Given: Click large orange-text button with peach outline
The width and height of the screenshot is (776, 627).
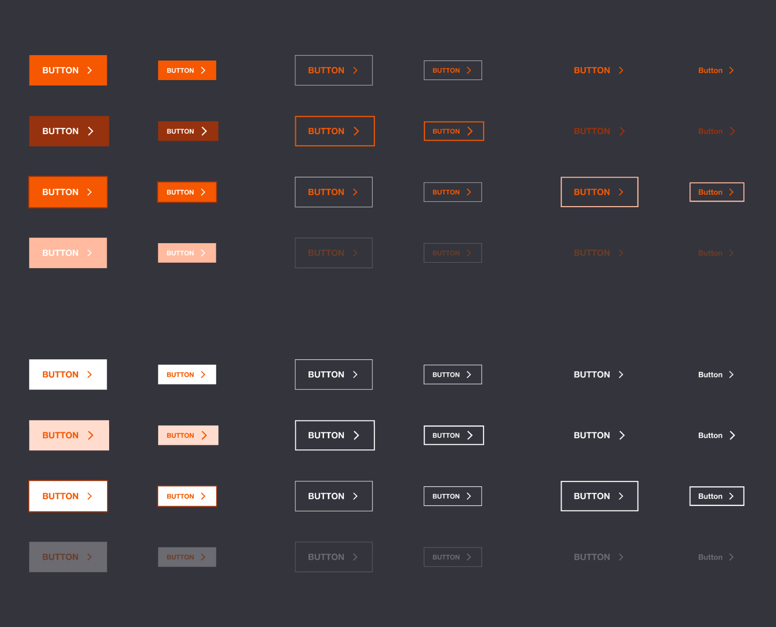Looking at the screenshot, I should coord(599,192).
